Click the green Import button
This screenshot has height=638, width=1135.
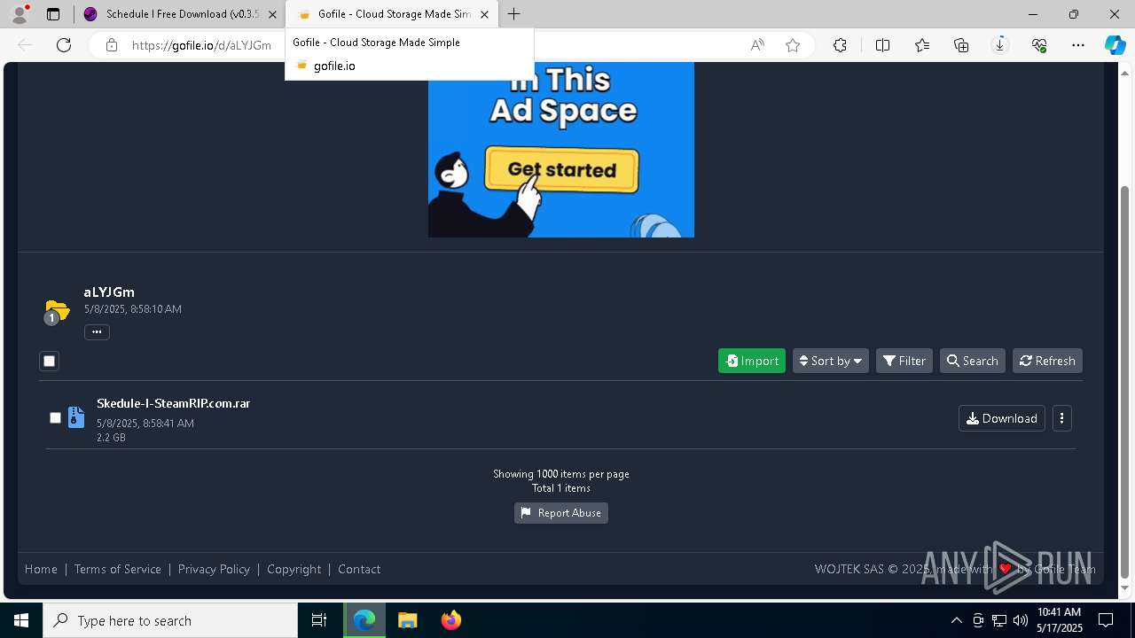coord(752,361)
